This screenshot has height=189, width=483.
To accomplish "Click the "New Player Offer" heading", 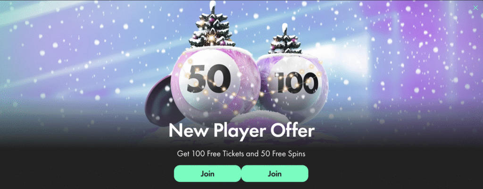I will coord(241,131).
